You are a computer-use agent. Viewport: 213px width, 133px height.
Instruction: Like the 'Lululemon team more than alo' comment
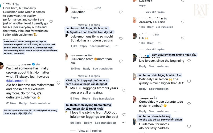pyautogui.click(x=121, y=61)
